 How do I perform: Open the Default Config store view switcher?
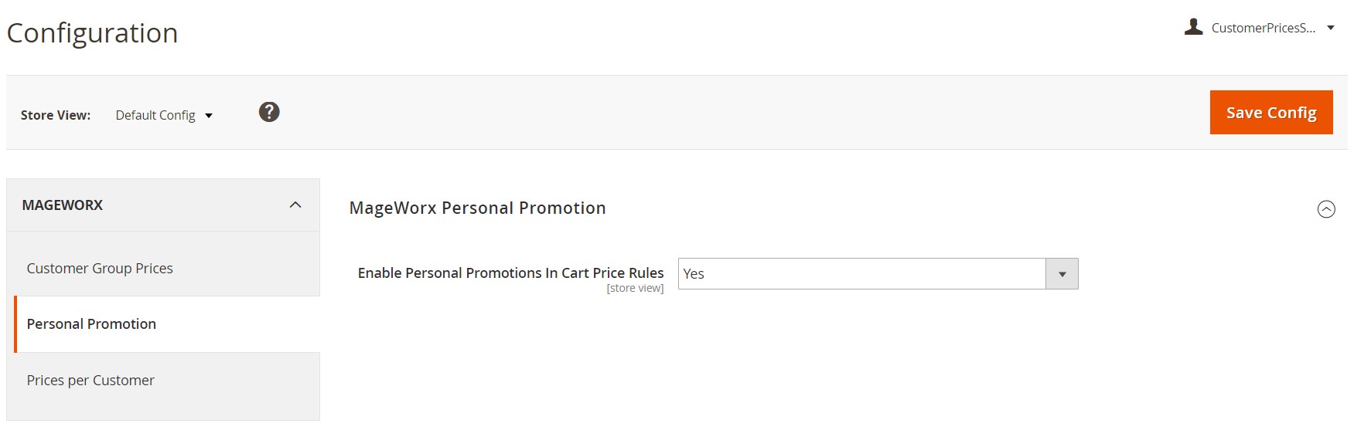163,115
